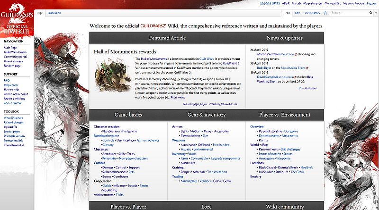The image size is (379, 210).
Task: Open the Professions link in Game basics
Action: click(129, 131)
